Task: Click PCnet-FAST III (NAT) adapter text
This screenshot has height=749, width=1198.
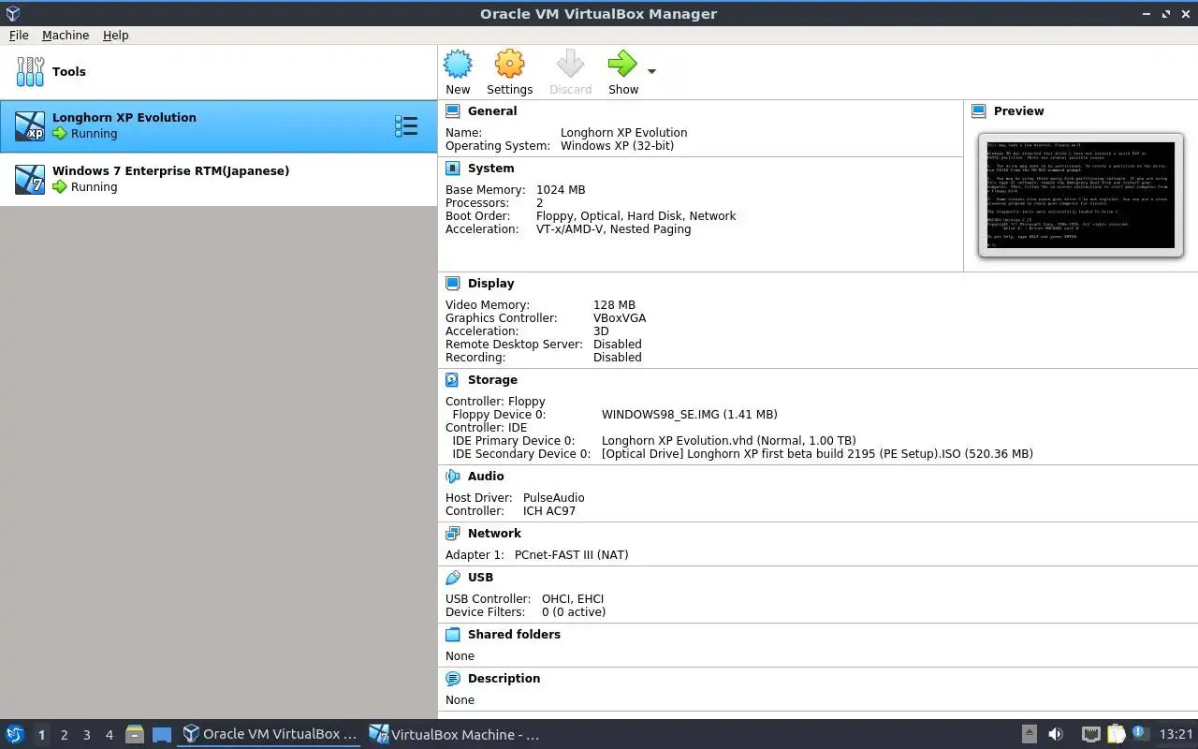Action: [x=571, y=554]
